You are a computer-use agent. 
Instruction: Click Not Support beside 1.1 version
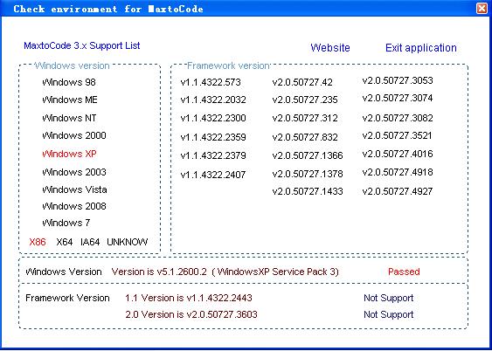pos(389,298)
